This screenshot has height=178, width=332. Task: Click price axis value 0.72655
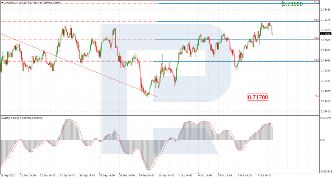326,51
